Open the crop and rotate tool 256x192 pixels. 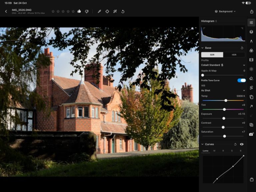[251, 88]
